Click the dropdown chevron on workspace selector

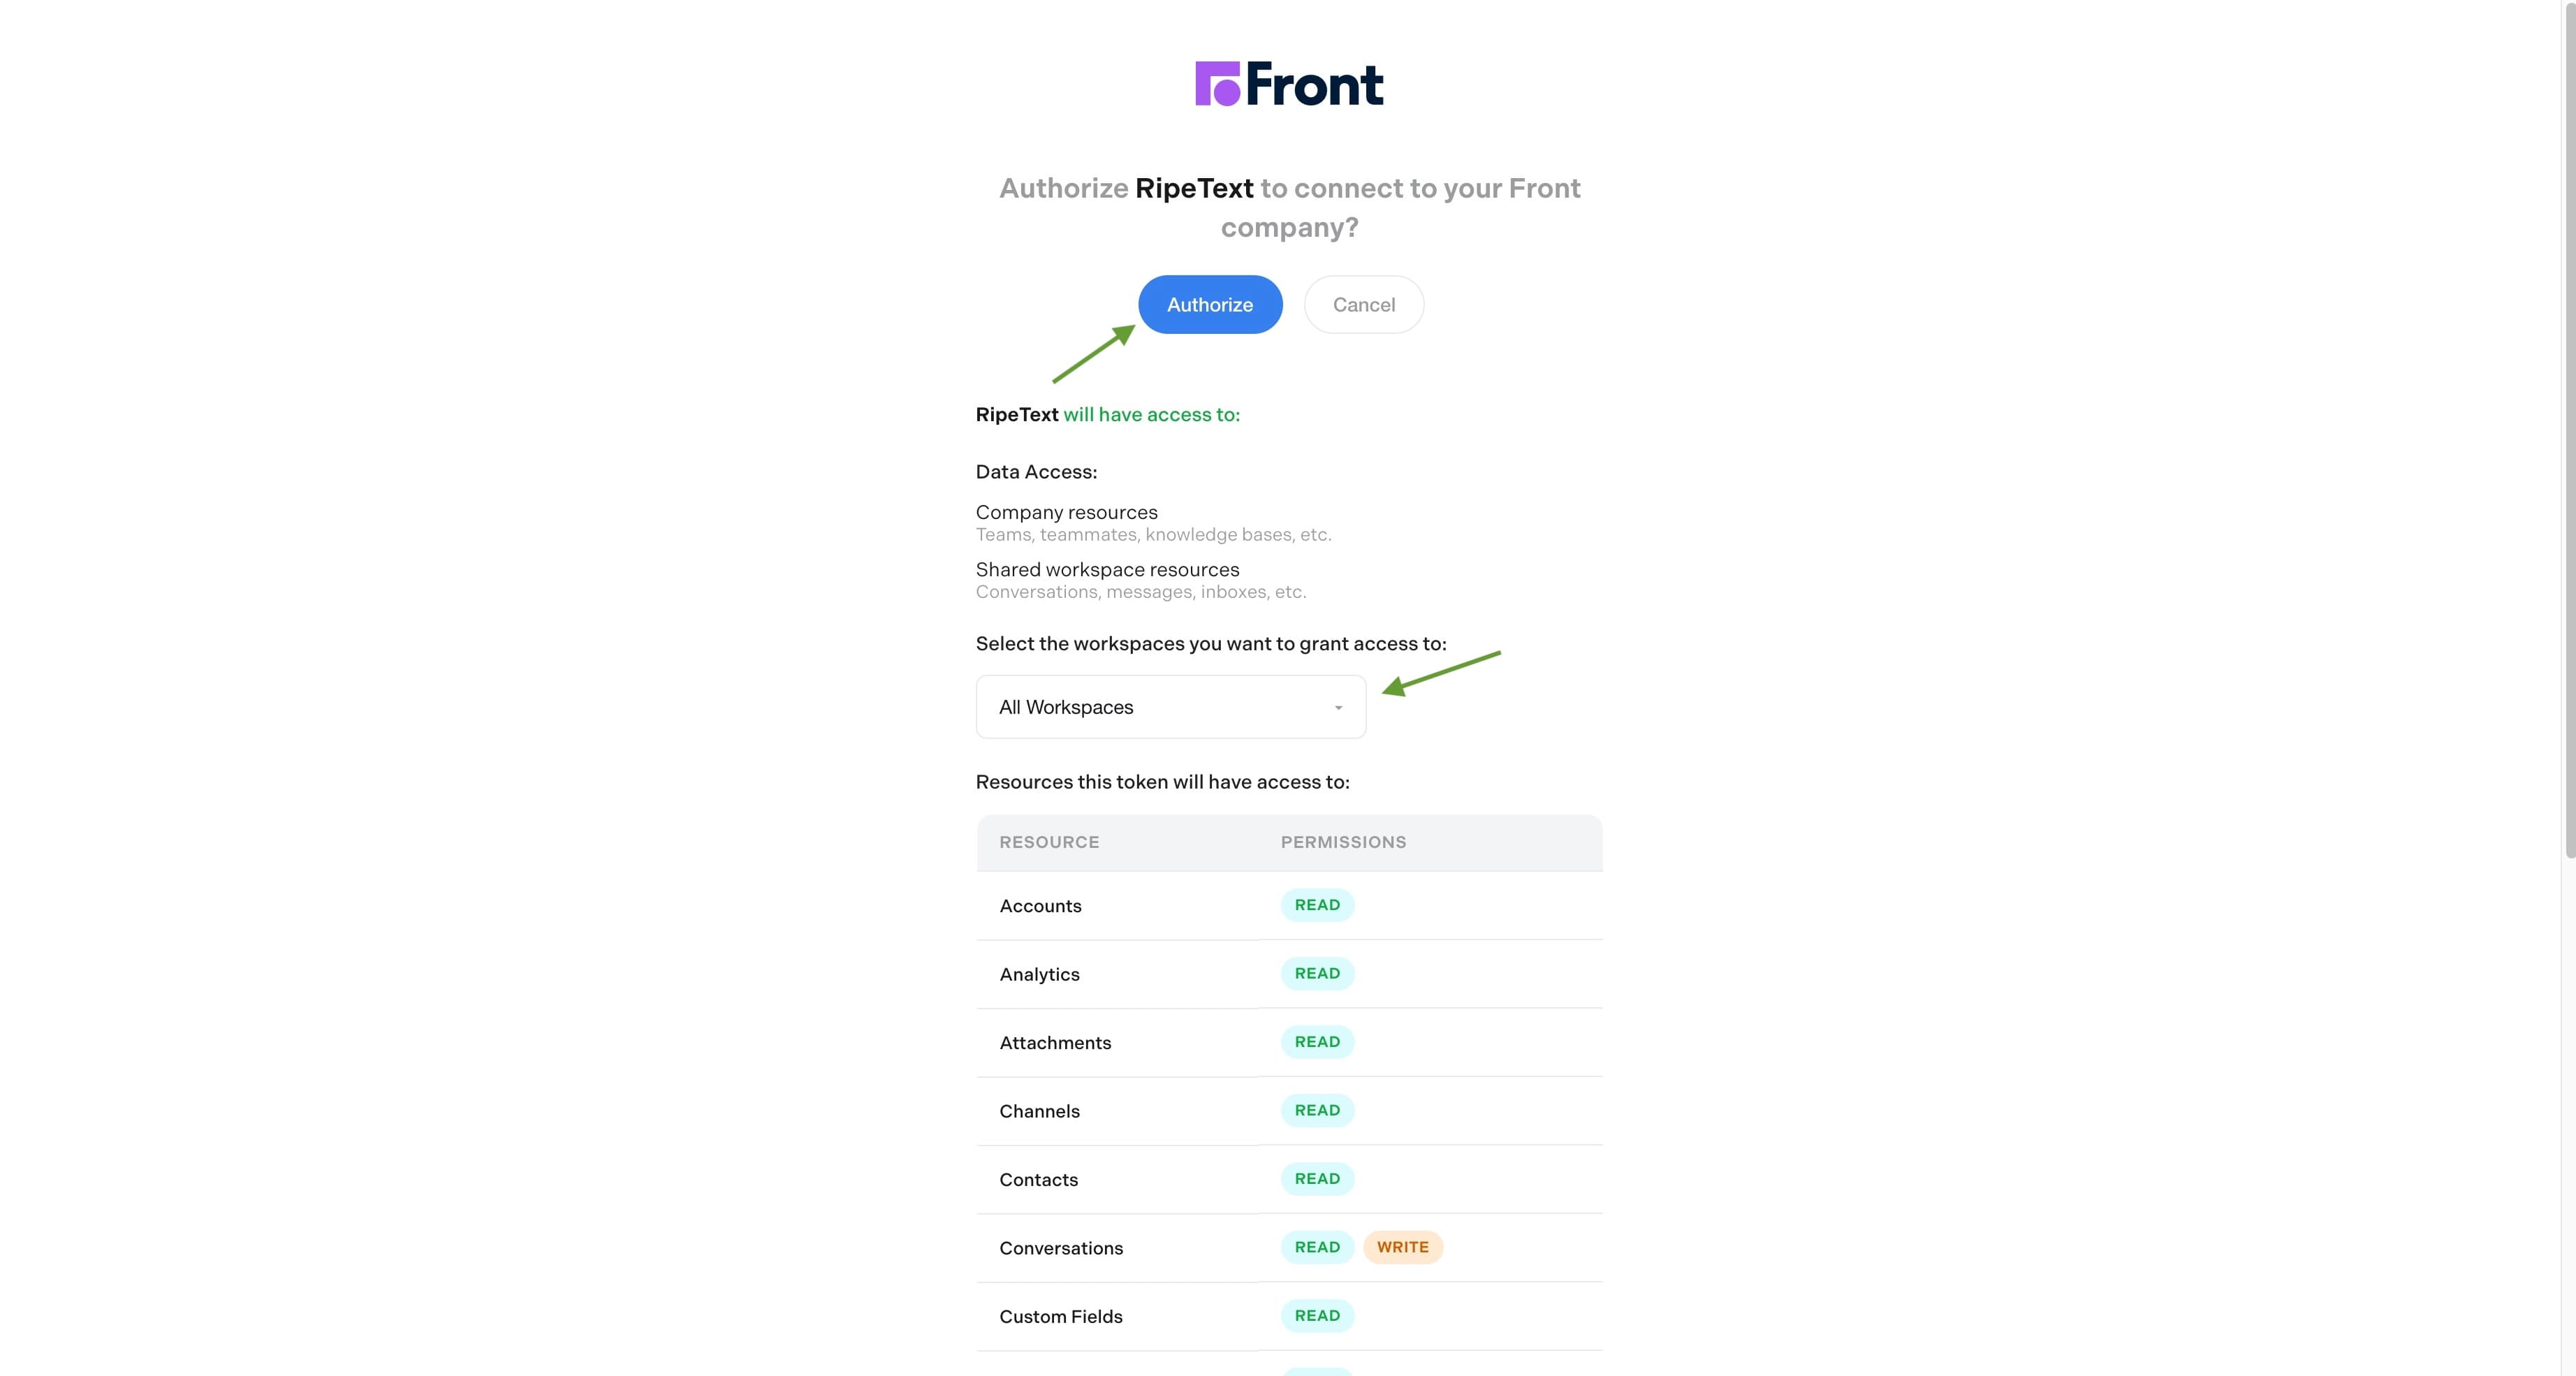coord(1339,707)
